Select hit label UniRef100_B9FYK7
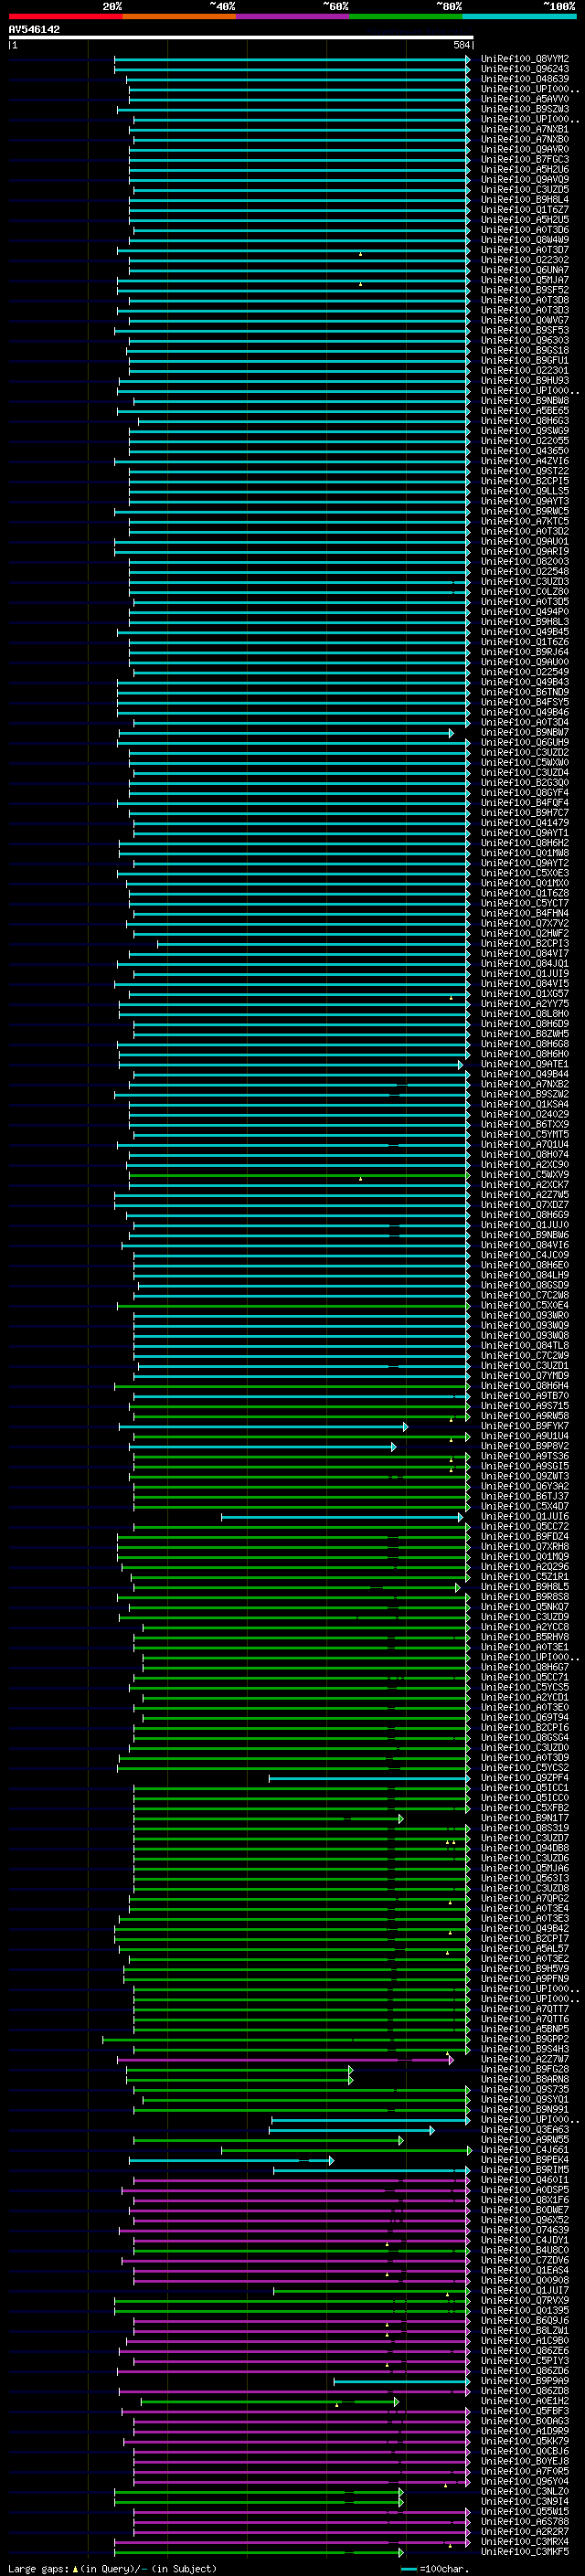585x2576 pixels. click(525, 1426)
